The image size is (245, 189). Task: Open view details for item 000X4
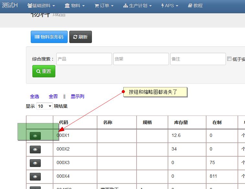[35, 176]
